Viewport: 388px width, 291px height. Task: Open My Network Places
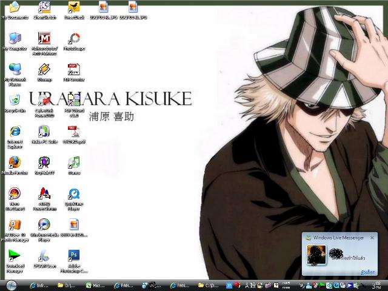coord(15,75)
